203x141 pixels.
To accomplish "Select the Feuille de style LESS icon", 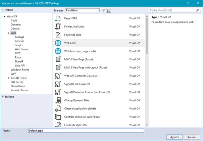I will click(x=58, y=125).
